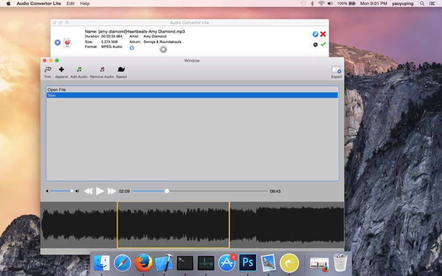Screen dimensions: 442x276
Task: Open Firefox from the Dock
Action: tap(143, 263)
